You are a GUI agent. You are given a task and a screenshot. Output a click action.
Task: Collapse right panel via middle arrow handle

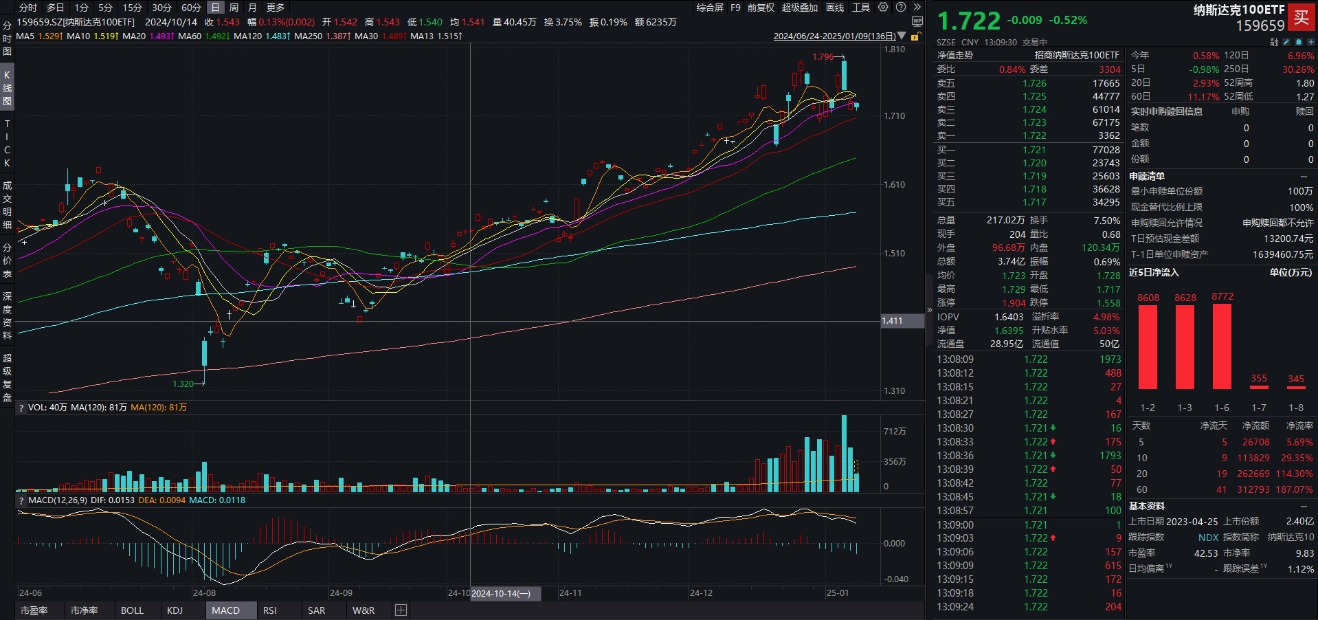(x=930, y=310)
